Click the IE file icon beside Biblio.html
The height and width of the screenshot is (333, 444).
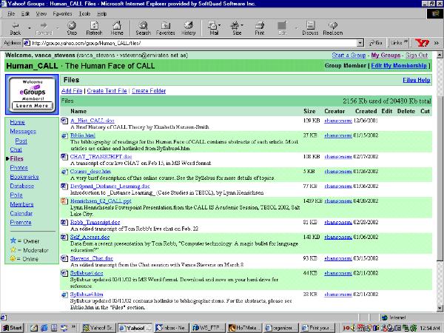click(64, 135)
